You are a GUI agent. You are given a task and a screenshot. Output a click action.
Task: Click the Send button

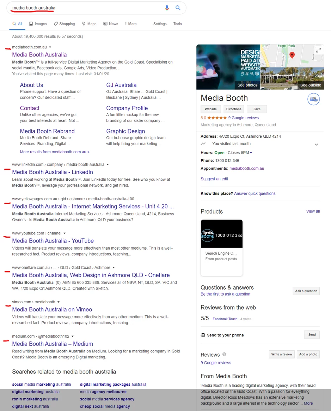(312, 334)
